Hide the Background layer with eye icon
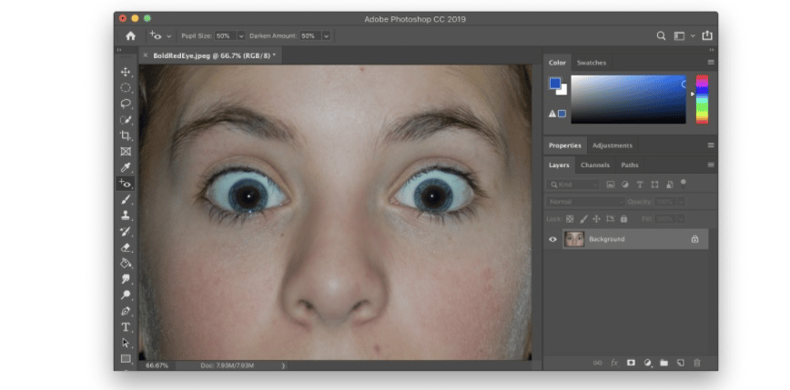This screenshot has width=790, height=390. [x=552, y=239]
